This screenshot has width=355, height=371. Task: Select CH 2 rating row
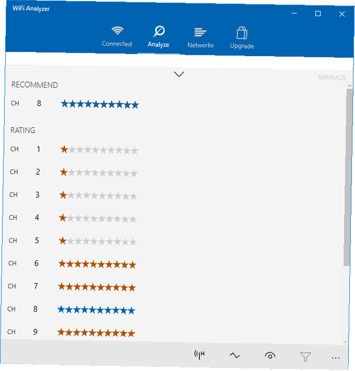(x=74, y=172)
